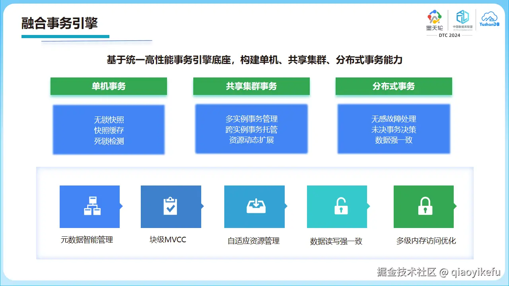Expand the 单机事务 green header
Image resolution: width=509 pixels, height=286 pixels.
(x=109, y=86)
